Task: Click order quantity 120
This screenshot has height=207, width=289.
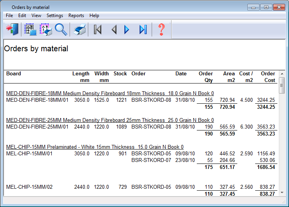Action: [208, 153]
